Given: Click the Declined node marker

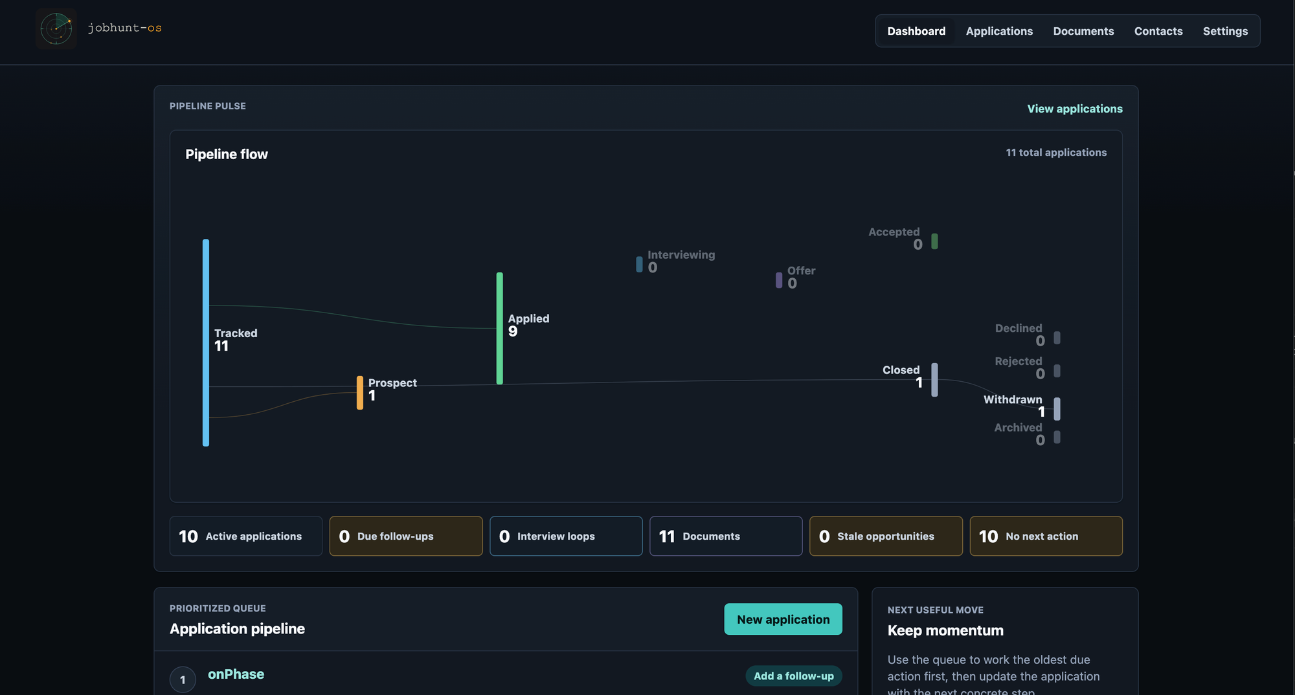Looking at the screenshot, I should coord(1057,338).
